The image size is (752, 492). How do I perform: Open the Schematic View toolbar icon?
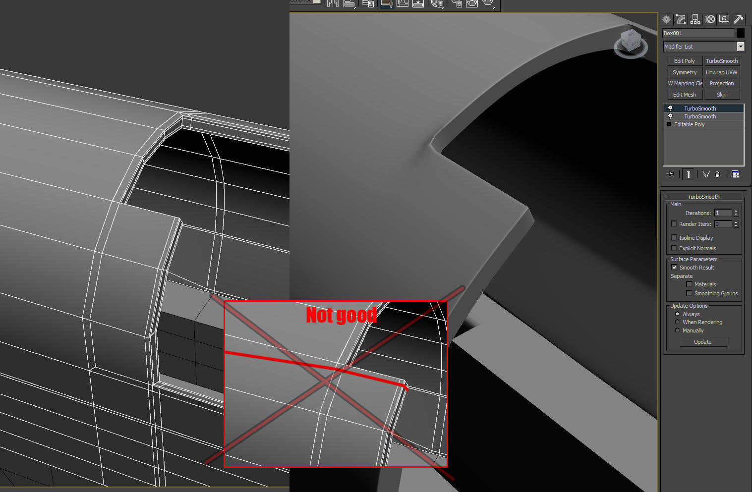point(418,4)
